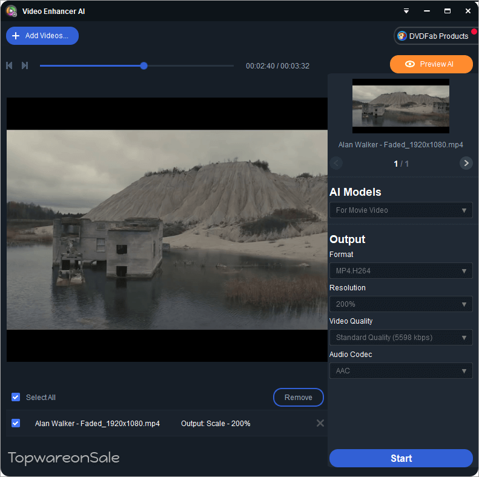Viewport: 479px width, 477px height.
Task: Jump to next frame icon
Action: click(x=25, y=65)
